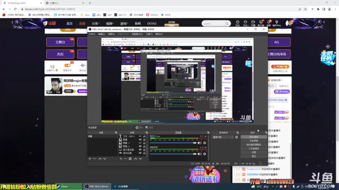Open Douyu go-live icon in header

[253, 23]
